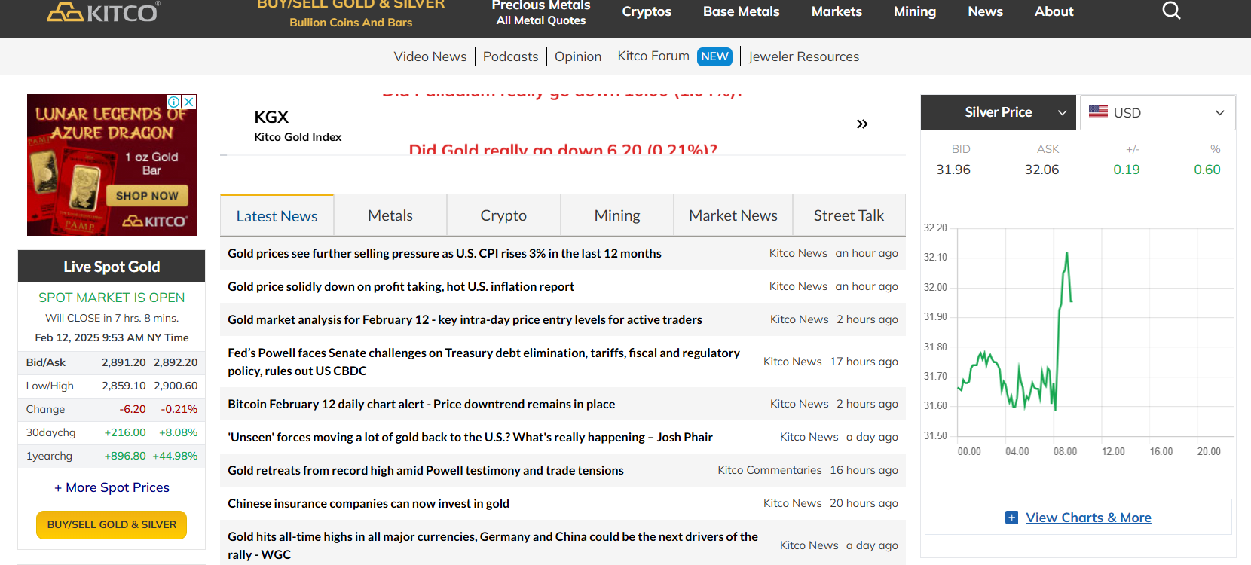The image size is (1251, 565).
Task: Click Low/High value 2,900.60
Action: pos(176,386)
